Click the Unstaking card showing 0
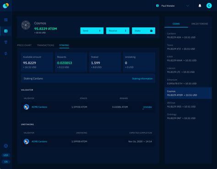The image size is (217, 169). point(139,62)
